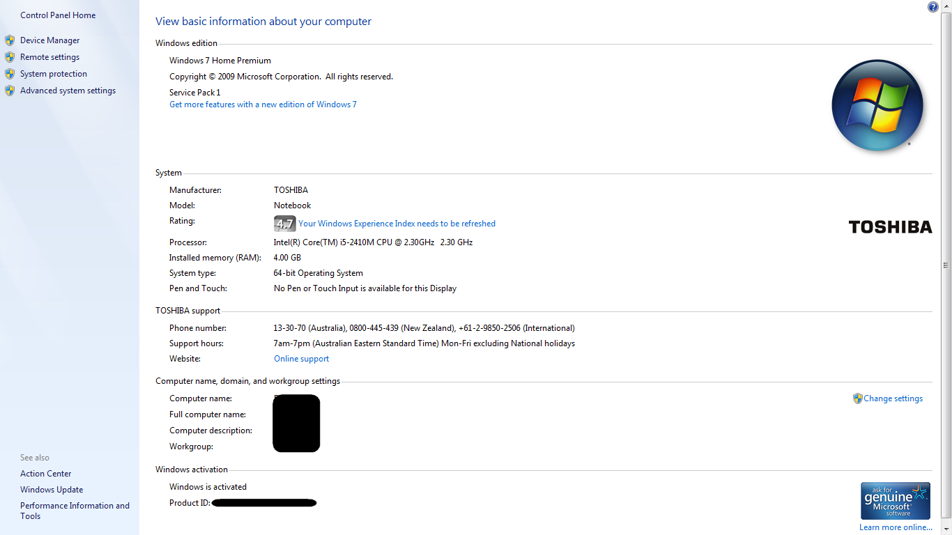Screen dimensions: 952x535
Task: Open Action Center from See also
Action: pyautogui.click(x=46, y=474)
